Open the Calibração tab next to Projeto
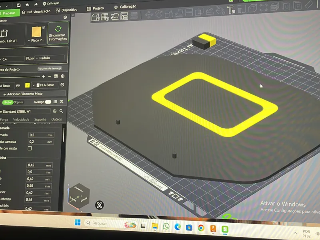320x240 pixels. click(x=125, y=7)
